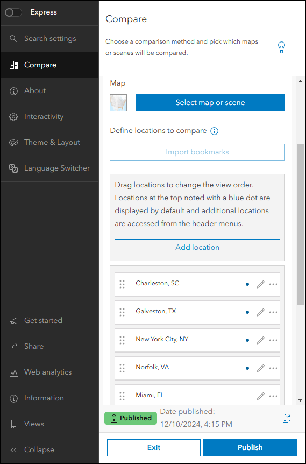
Task: Click the map thumbnail preview
Action: [x=118, y=103]
